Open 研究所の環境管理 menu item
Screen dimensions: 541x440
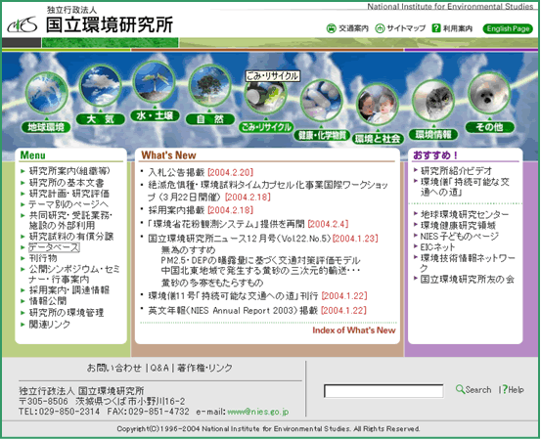(67, 313)
